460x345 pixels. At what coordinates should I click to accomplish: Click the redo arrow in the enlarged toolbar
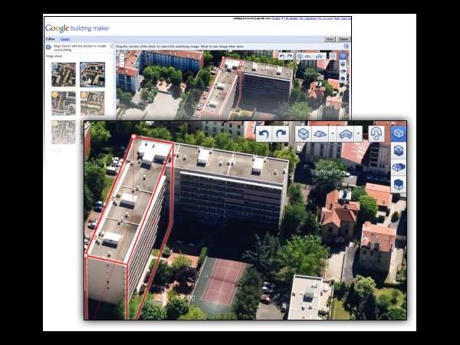pyautogui.click(x=280, y=134)
